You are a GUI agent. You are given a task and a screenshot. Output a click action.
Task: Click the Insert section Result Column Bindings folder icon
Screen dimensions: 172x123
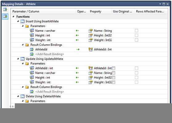(27, 45)
